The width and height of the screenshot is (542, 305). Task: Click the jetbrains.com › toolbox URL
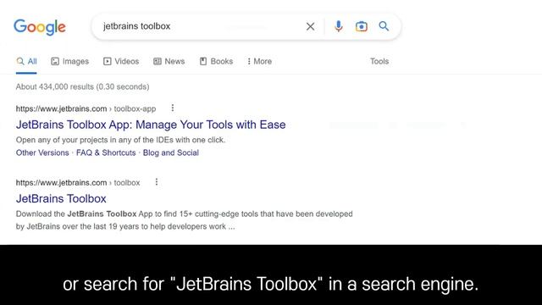pyautogui.click(x=78, y=183)
